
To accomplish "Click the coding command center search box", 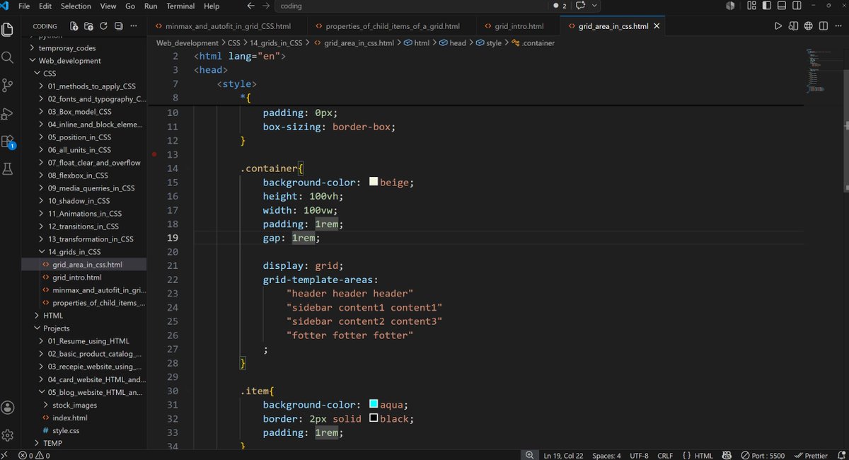I will pyautogui.click(x=412, y=6).
